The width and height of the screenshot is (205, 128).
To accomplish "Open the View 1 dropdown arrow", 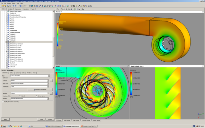I will pos(61,12).
